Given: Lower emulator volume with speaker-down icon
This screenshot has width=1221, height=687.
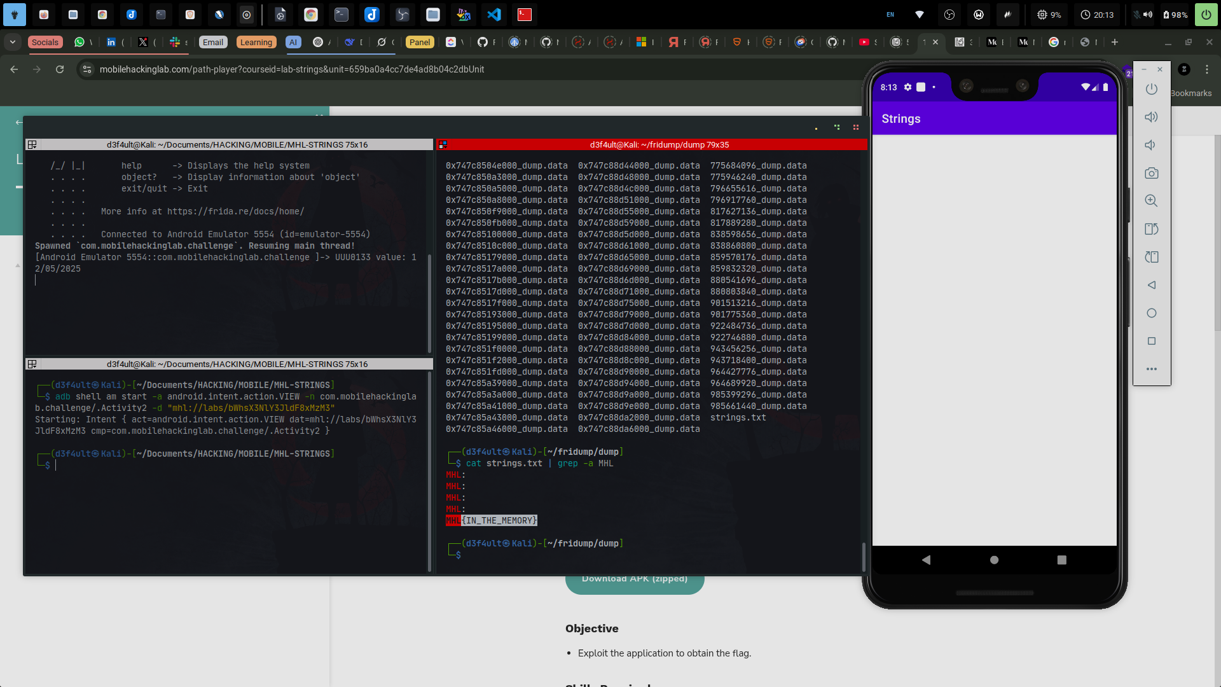Looking at the screenshot, I should 1151,145.
